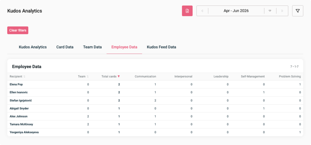
Task: Click the Total cards header label
Action: (109, 76)
